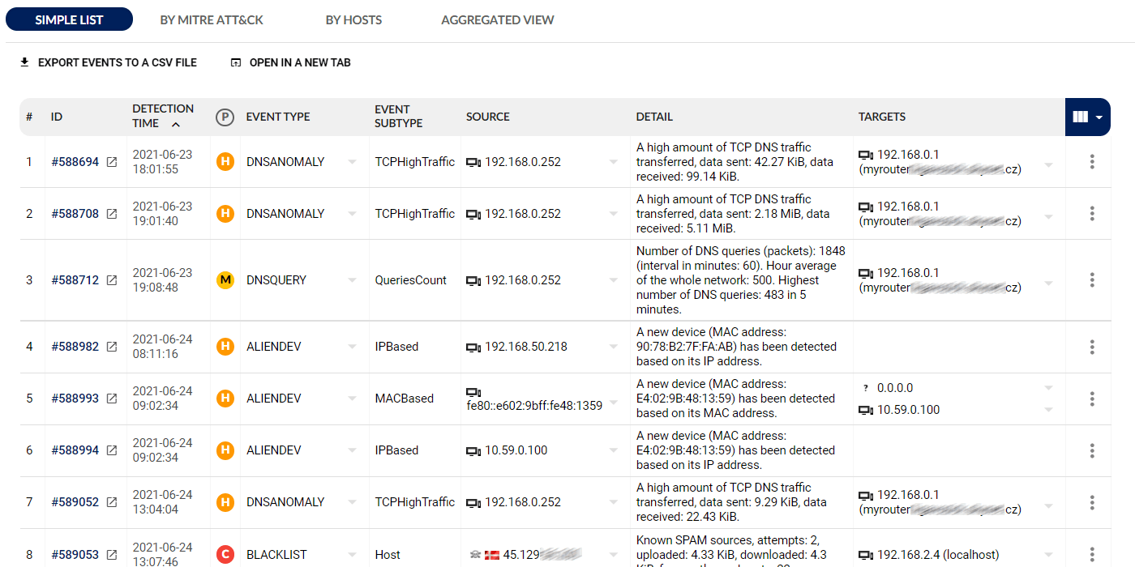Screen dimensions: 1135x567
Task: Click the medium priority badge on row 3
Action: click(x=225, y=280)
